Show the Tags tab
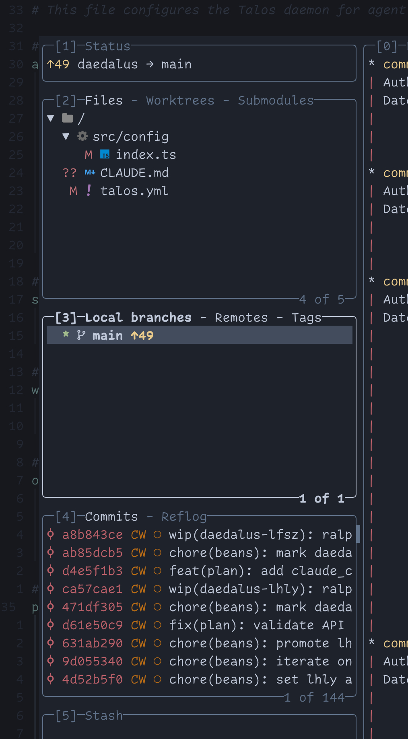 [306, 318]
